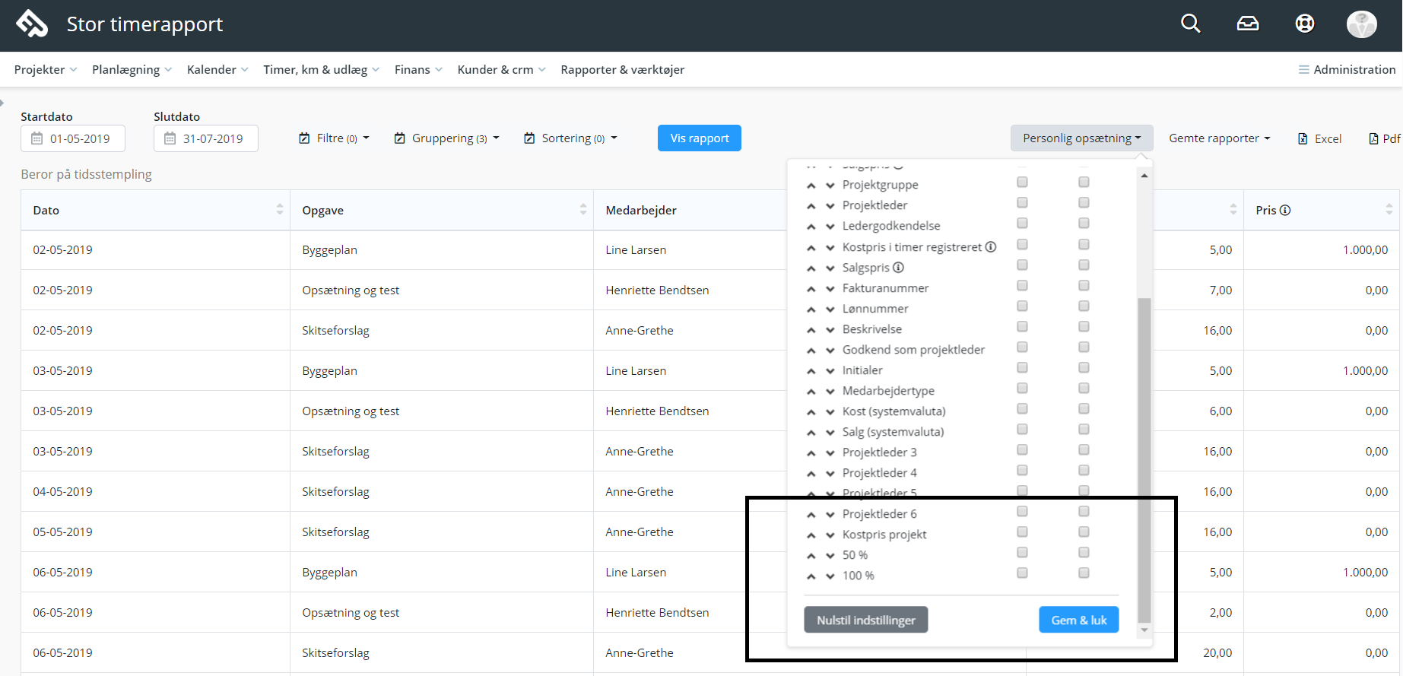The image size is (1403, 676).
Task: Move Projektleder down with arrow
Action: [830, 206]
